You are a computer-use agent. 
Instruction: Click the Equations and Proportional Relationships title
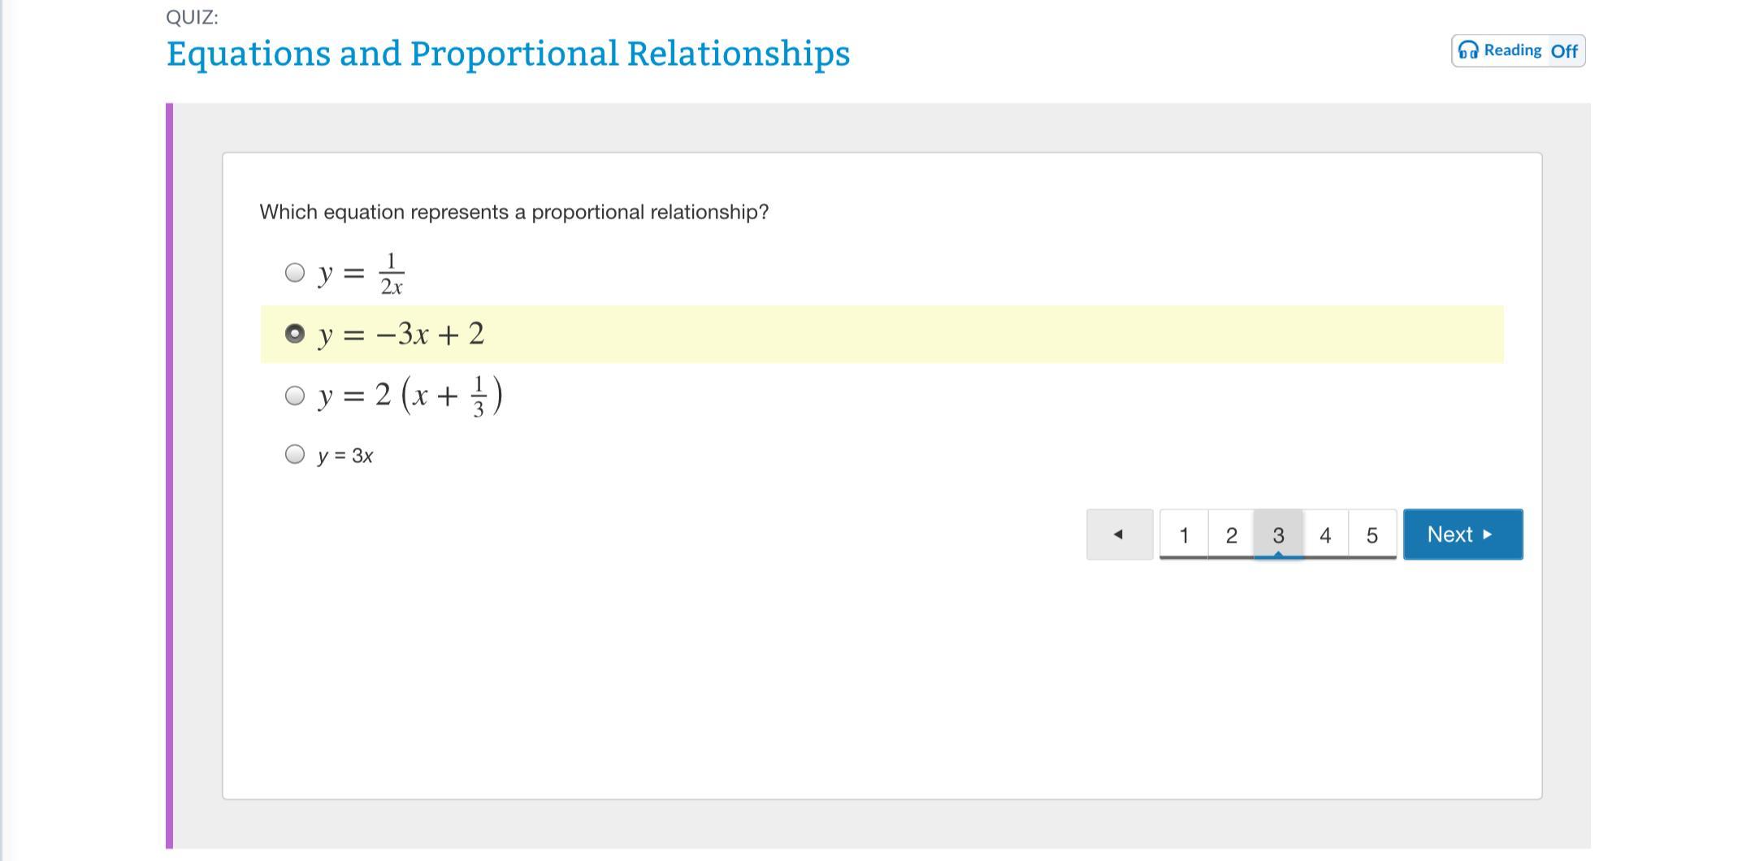point(508,54)
